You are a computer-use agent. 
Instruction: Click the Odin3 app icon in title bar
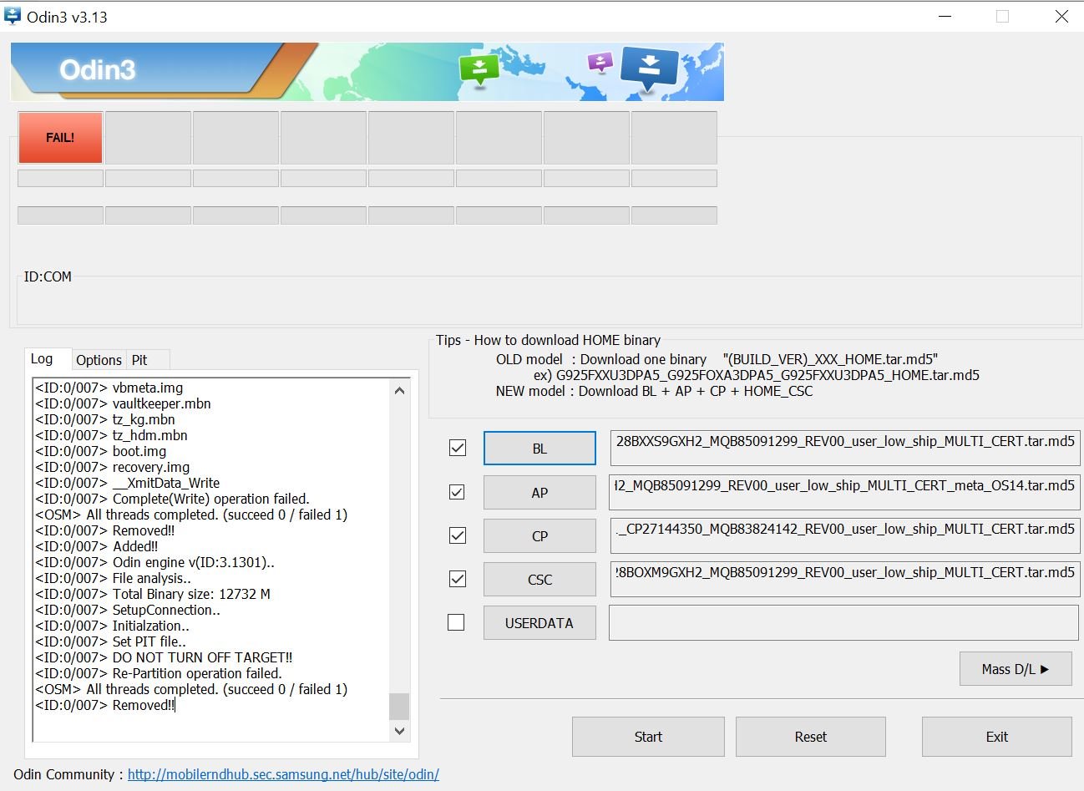click(x=13, y=17)
